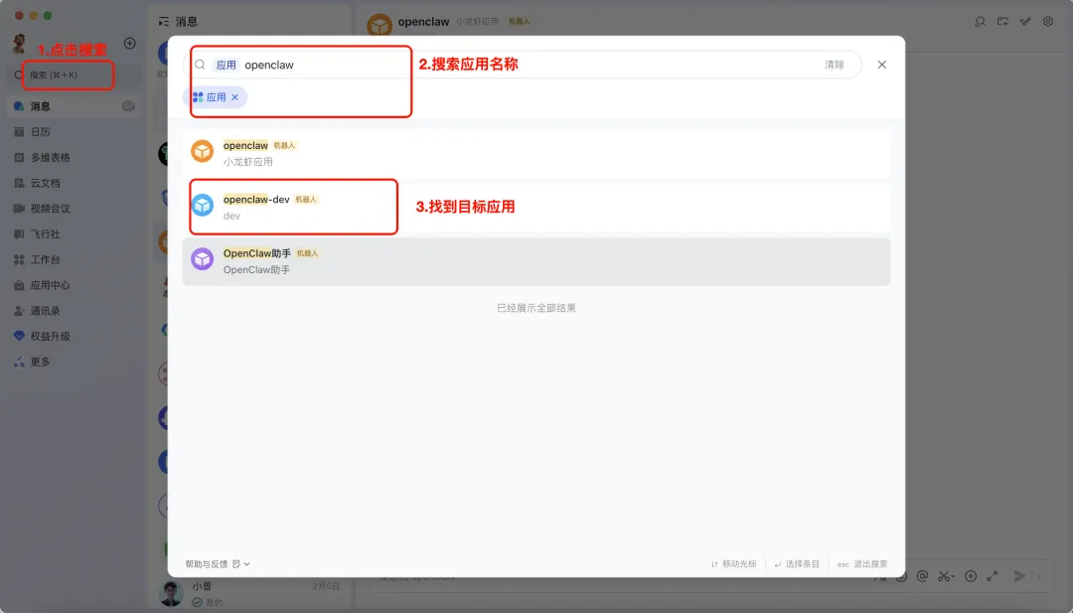Open the user profile avatar in sidebar
This screenshot has width=1073, height=613.
click(20, 43)
